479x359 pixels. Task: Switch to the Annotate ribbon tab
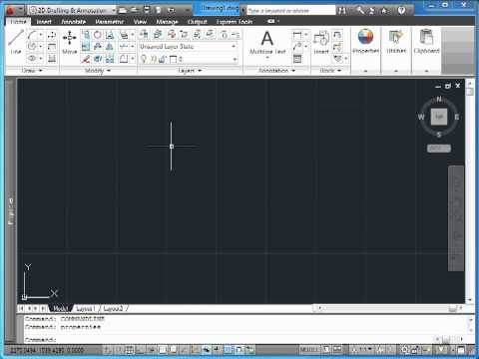pos(74,22)
